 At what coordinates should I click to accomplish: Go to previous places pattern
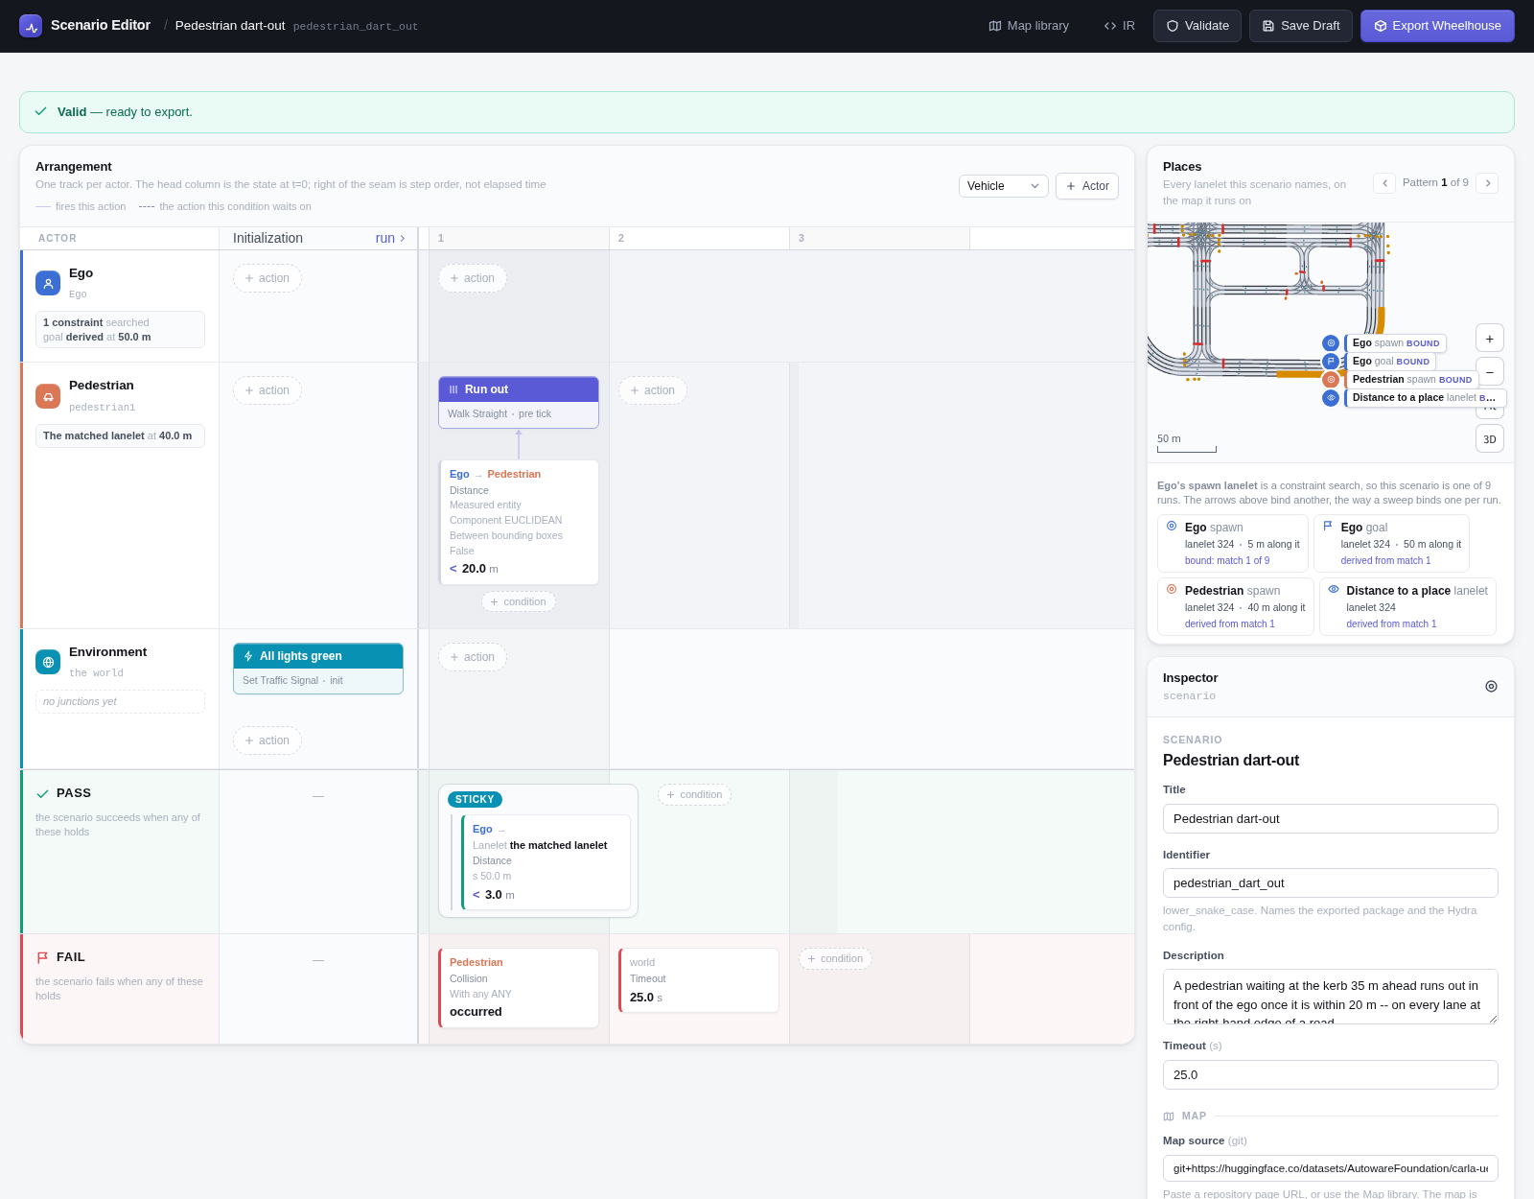1384,183
